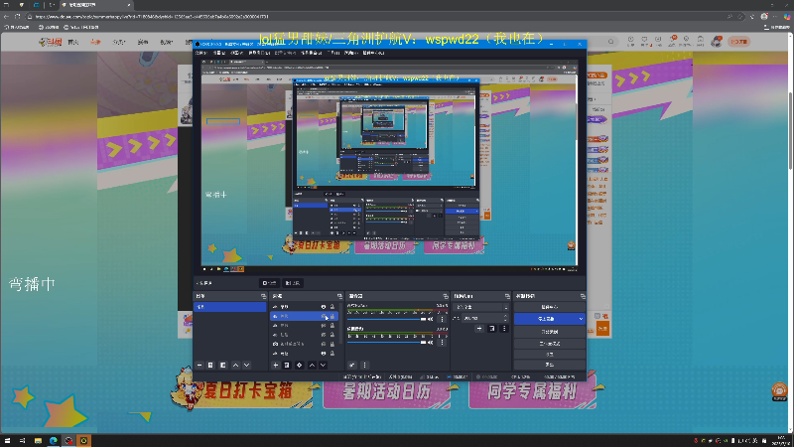Remove the selected scene with the Scenes trash icon
Viewport: 794px width, 447px height.
210,365
